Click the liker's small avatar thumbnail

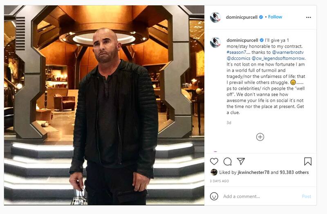(214, 172)
